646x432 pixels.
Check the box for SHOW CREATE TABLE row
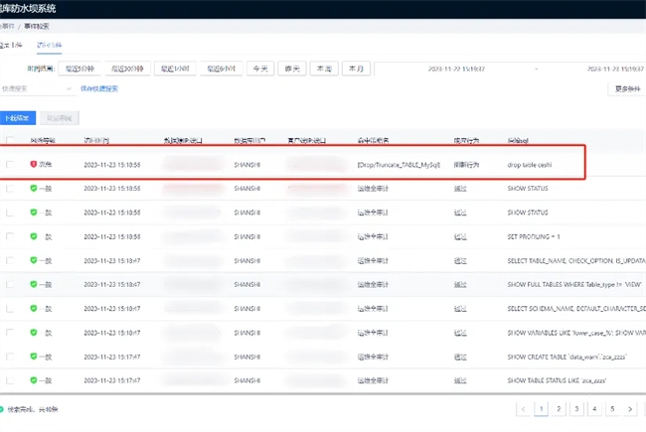coord(10,357)
